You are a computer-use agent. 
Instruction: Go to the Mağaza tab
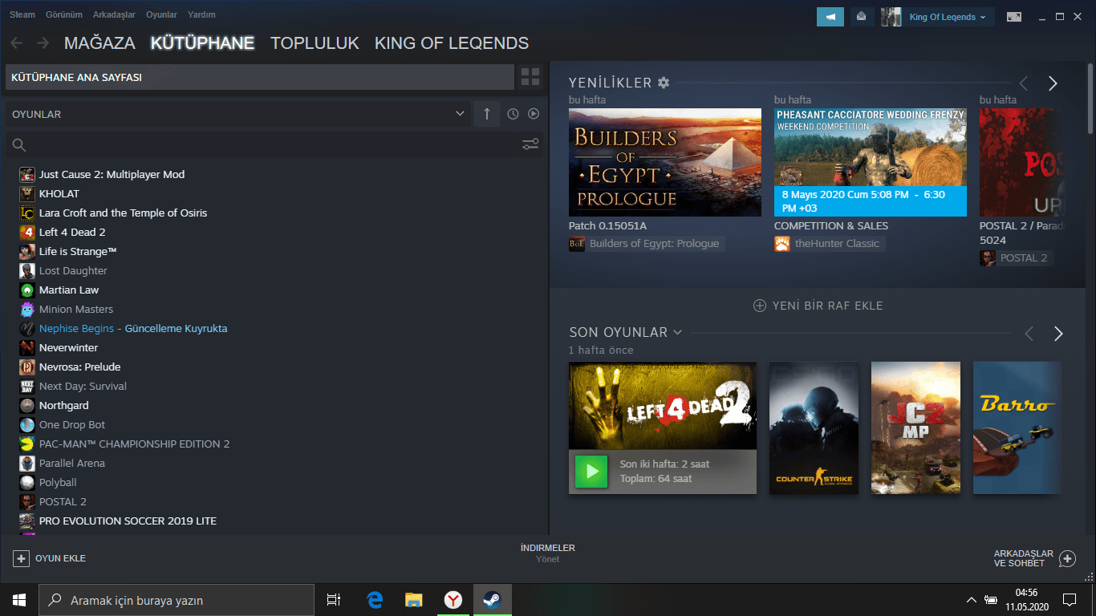pyautogui.click(x=99, y=43)
